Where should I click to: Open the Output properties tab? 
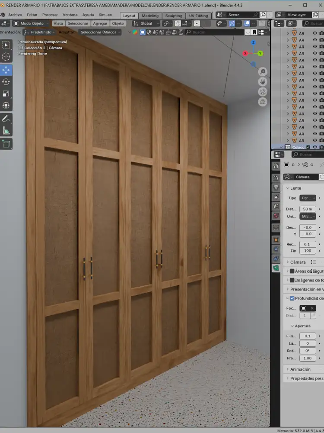[276, 187]
